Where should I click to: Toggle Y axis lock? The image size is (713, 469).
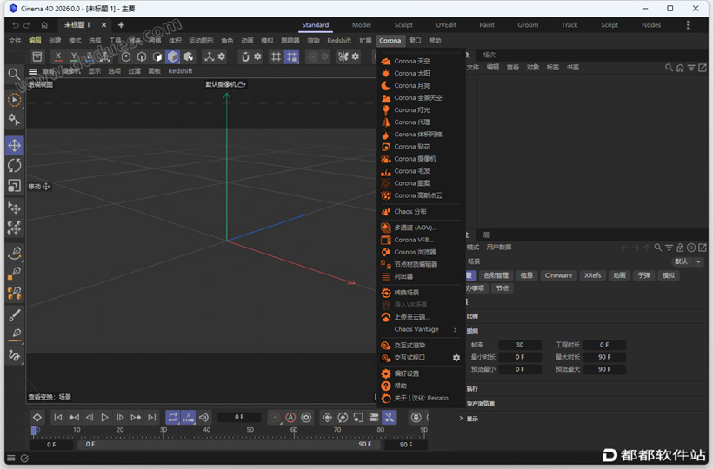(x=74, y=56)
